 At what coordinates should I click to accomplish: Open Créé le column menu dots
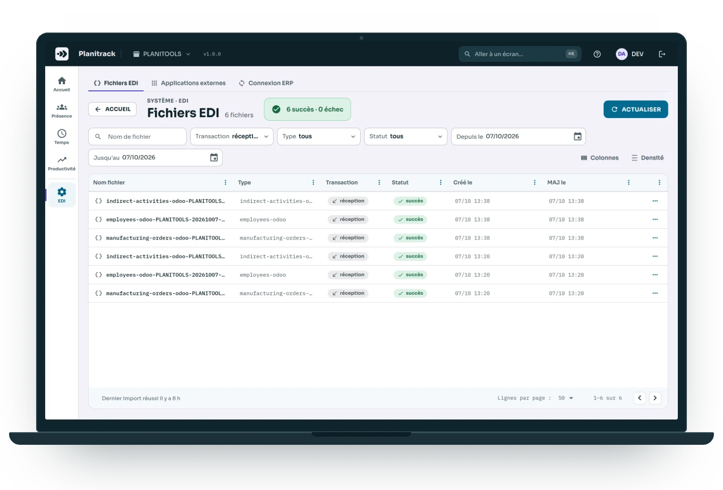coord(535,183)
